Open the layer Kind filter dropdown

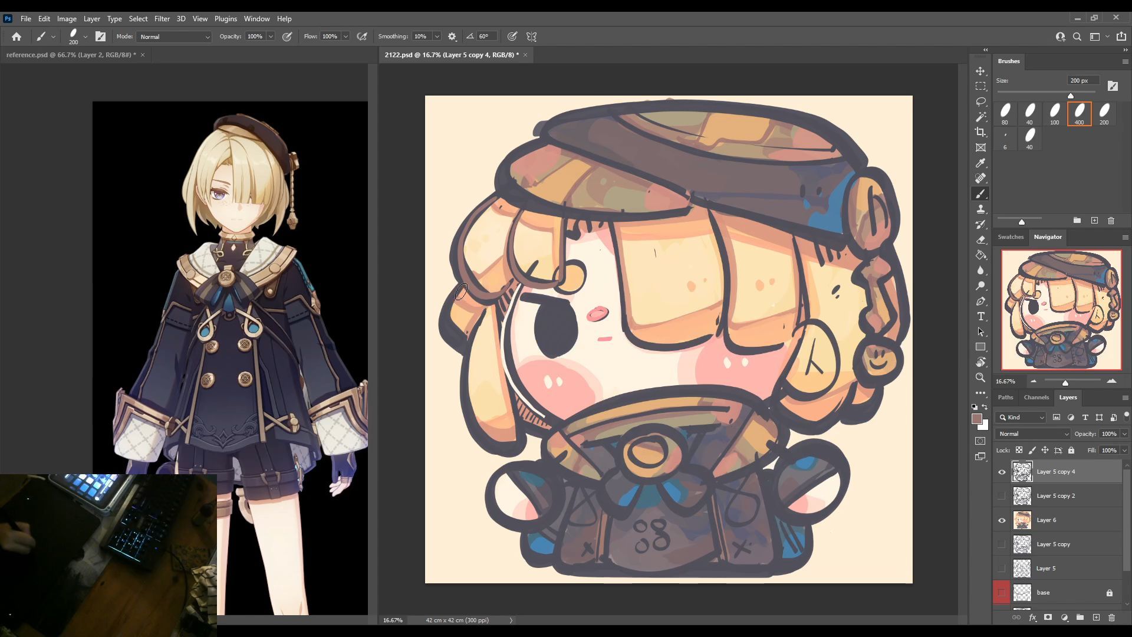1021,417
